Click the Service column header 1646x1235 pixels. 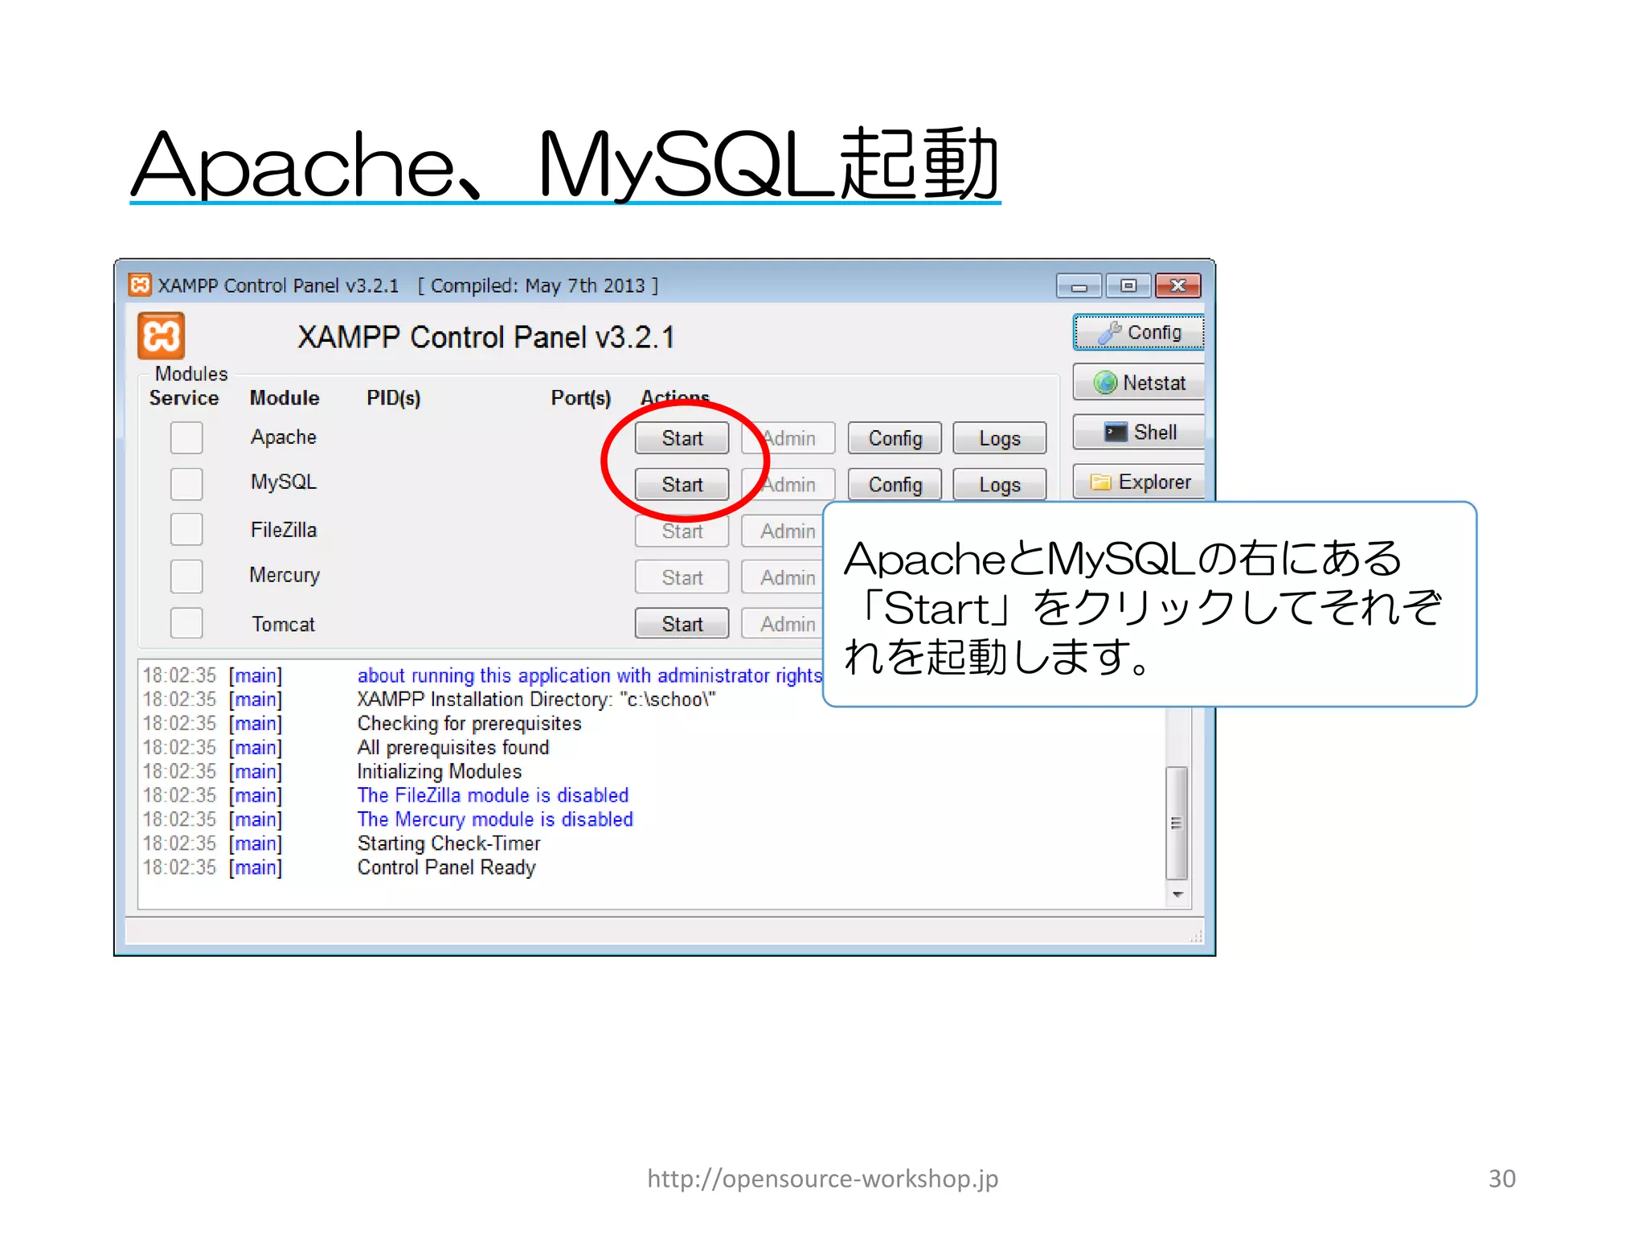184,398
